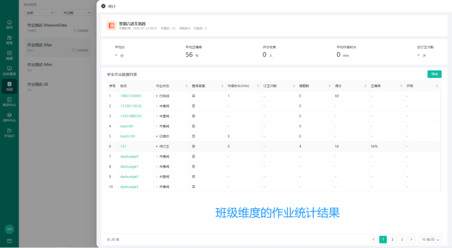Open student 18061726961 link
This screenshot has width=452, height=248.
point(130,96)
